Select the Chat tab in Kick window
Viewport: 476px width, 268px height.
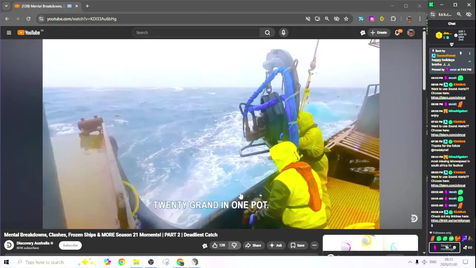(451, 24)
